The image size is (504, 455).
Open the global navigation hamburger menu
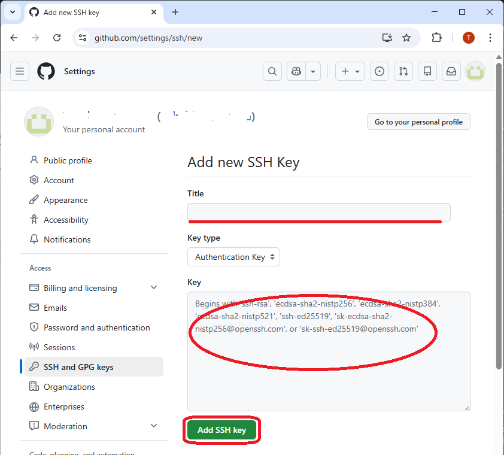click(20, 71)
